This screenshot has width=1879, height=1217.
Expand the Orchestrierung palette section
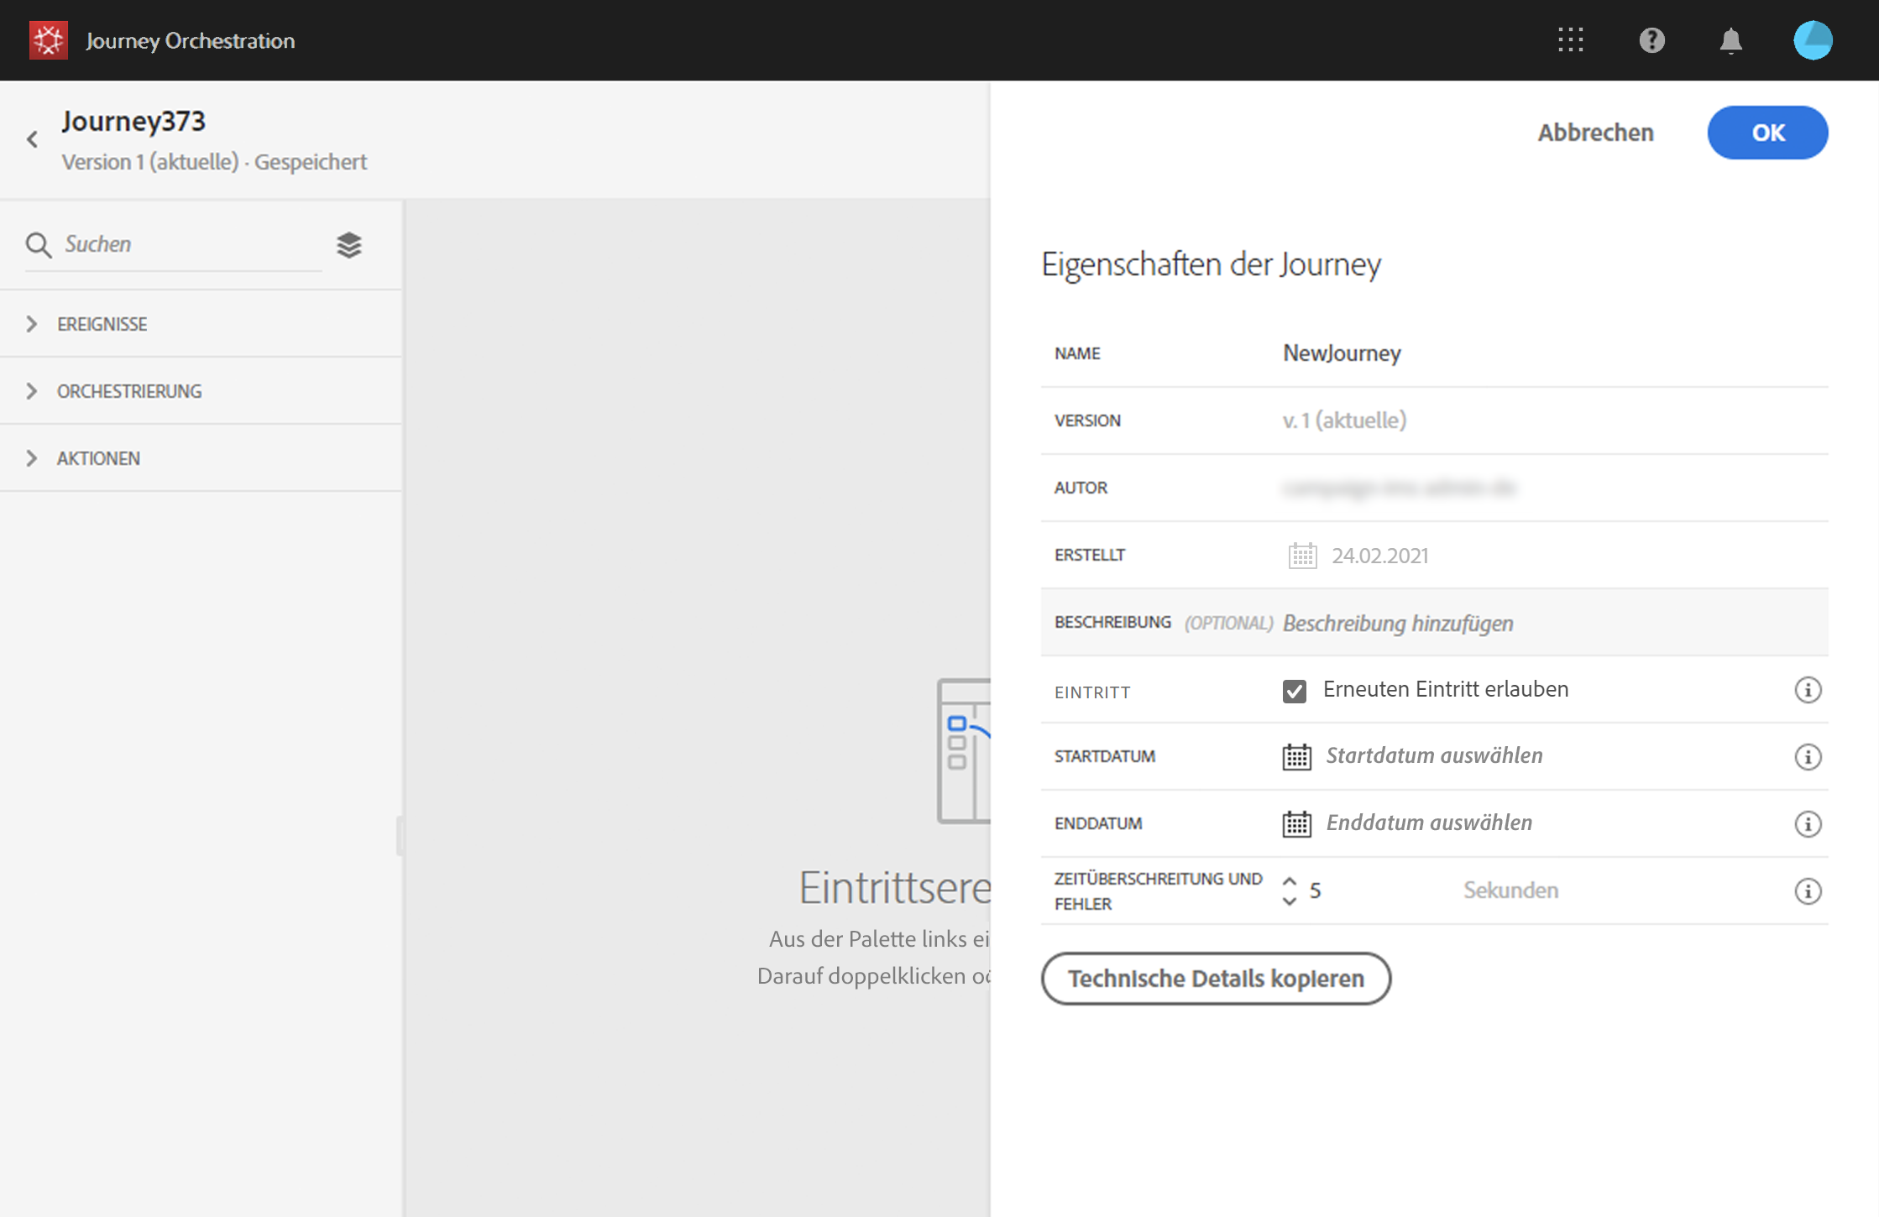pos(128,391)
